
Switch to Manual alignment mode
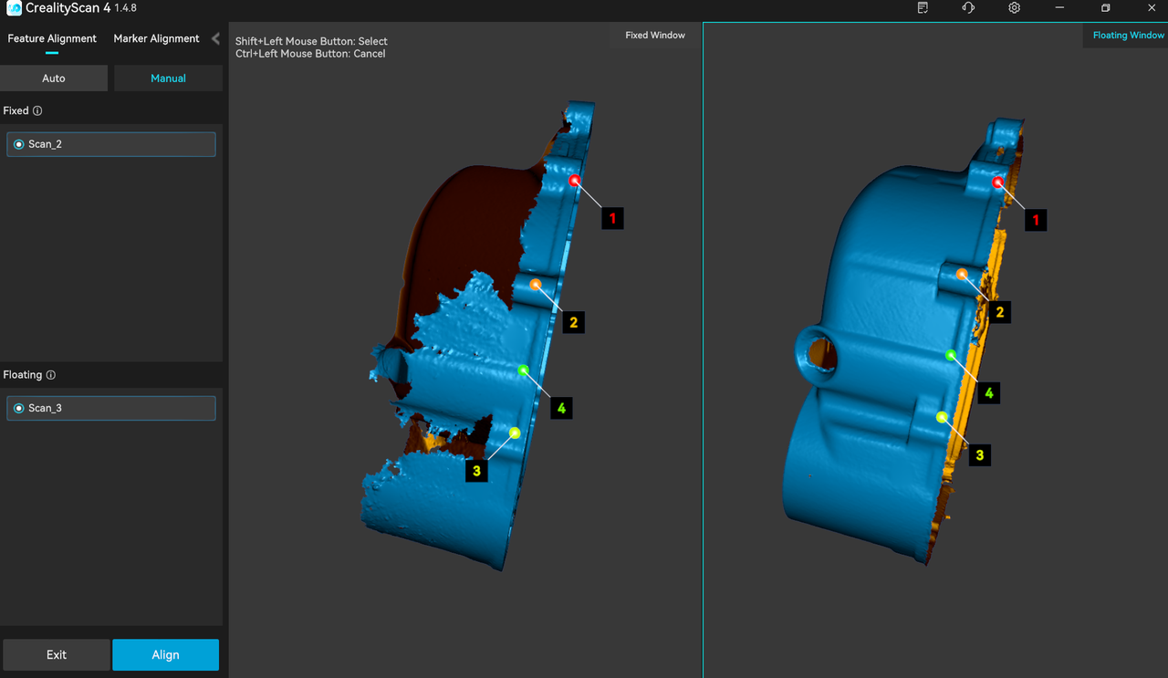point(168,78)
